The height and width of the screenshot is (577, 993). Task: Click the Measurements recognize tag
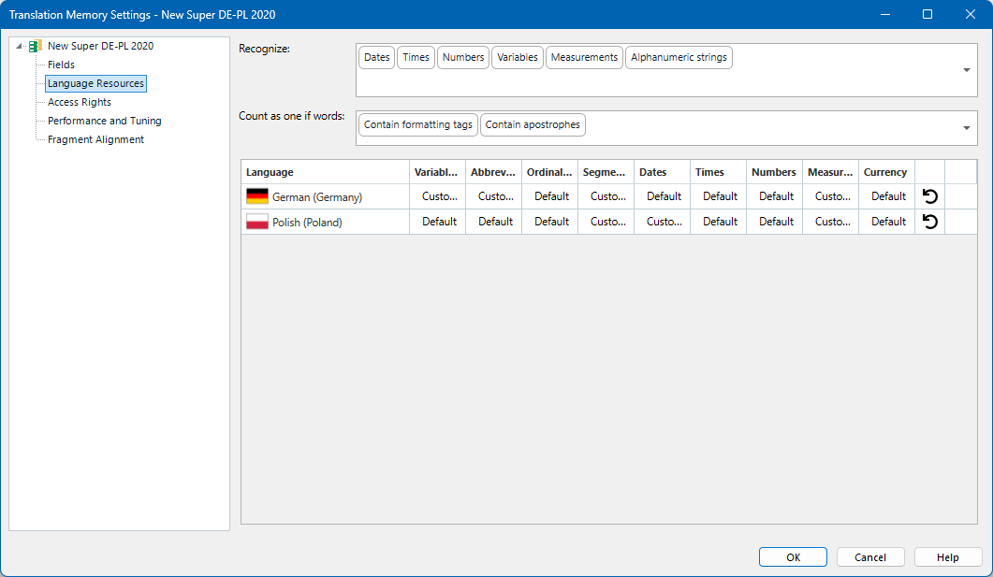[x=584, y=58]
